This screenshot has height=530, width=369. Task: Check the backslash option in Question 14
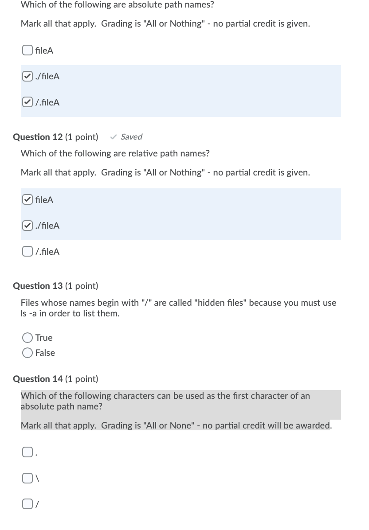click(x=27, y=478)
